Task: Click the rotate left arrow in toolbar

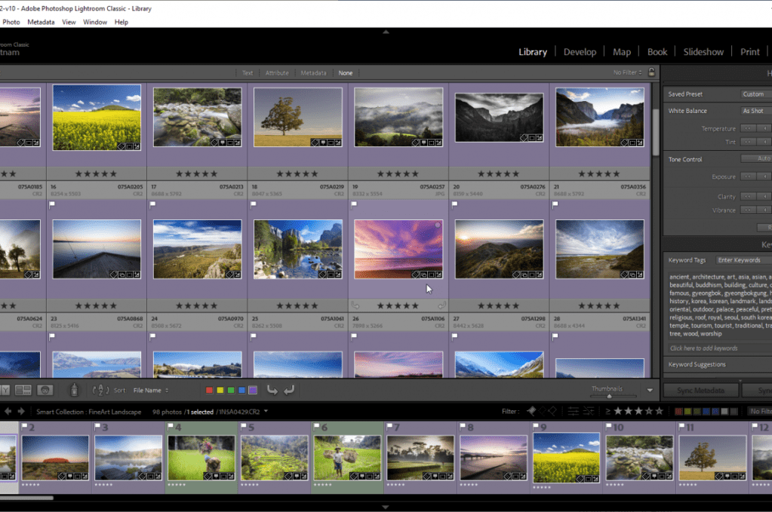Action: 272,390
